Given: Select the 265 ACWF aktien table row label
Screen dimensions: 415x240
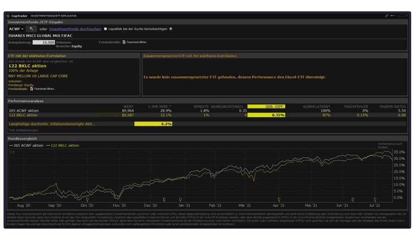Looking at the screenshot, I should click(24, 111).
